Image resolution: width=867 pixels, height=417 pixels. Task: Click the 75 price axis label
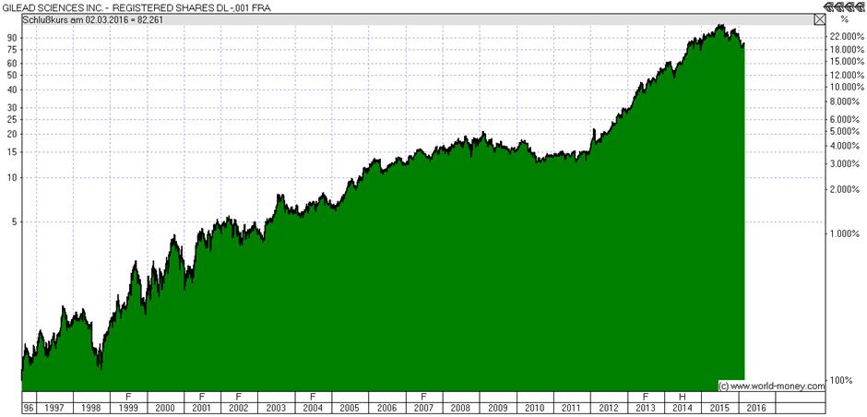[x=13, y=49]
